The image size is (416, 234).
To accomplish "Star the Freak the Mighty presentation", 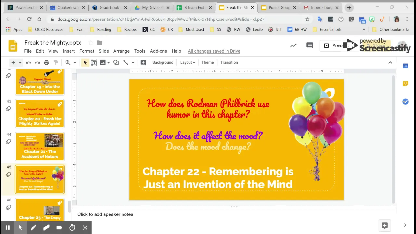I will (x=91, y=43).
